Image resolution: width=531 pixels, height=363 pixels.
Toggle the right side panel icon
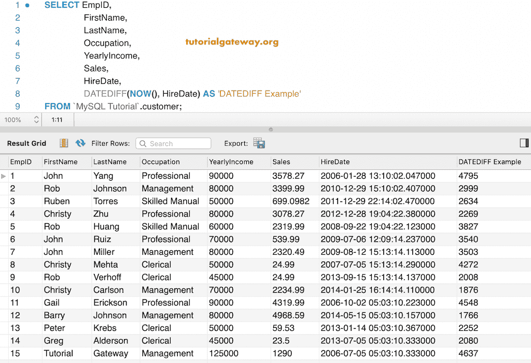click(524, 143)
